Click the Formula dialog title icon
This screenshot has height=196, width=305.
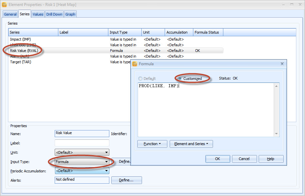pos(135,64)
